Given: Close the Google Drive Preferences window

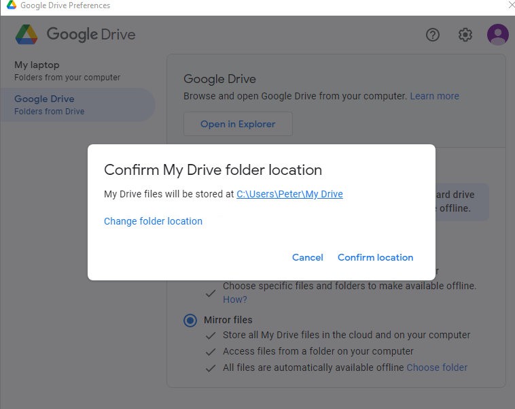Looking at the screenshot, I should coord(511,5).
